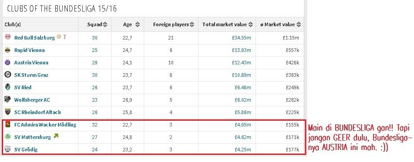Click the FC Admira Wacker Mödling crest

(8, 125)
